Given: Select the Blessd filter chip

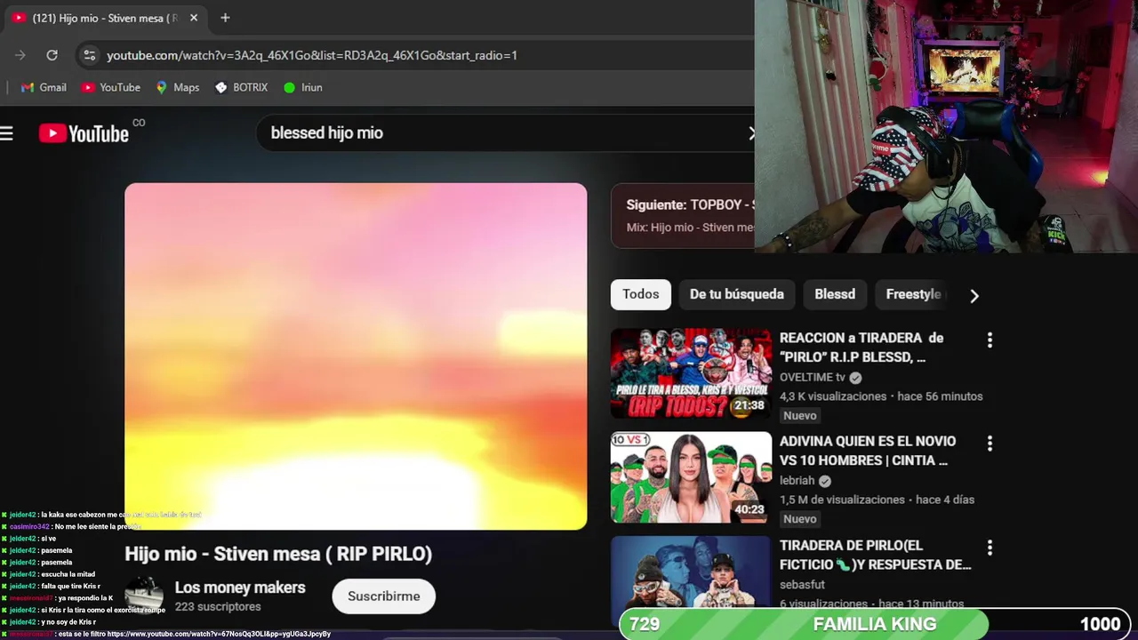Looking at the screenshot, I should click(835, 294).
